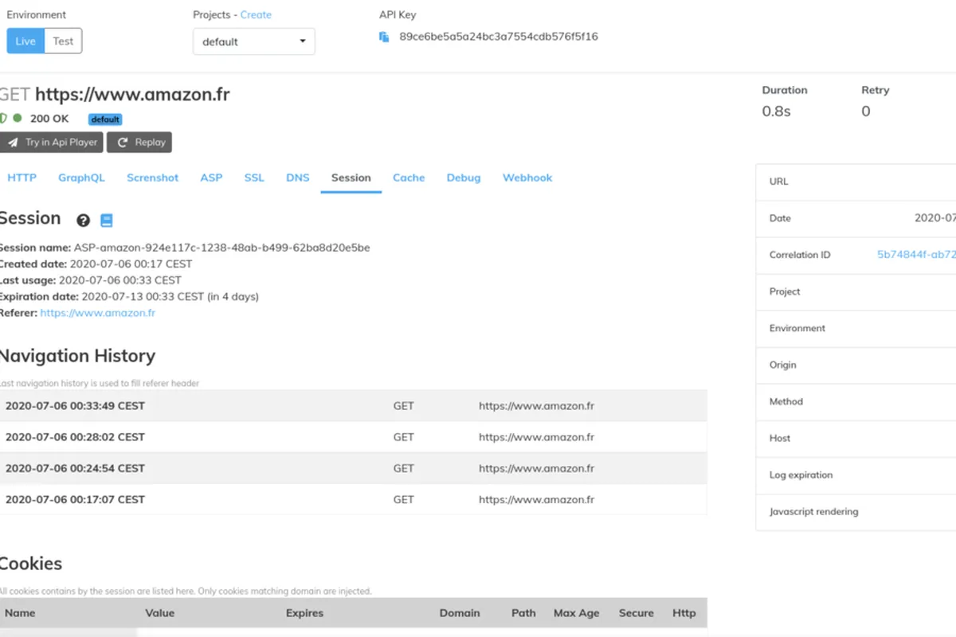Click the Path column header in Cookies
The height and width of the screenshot is (637, 956).
[x=523, y=613]
